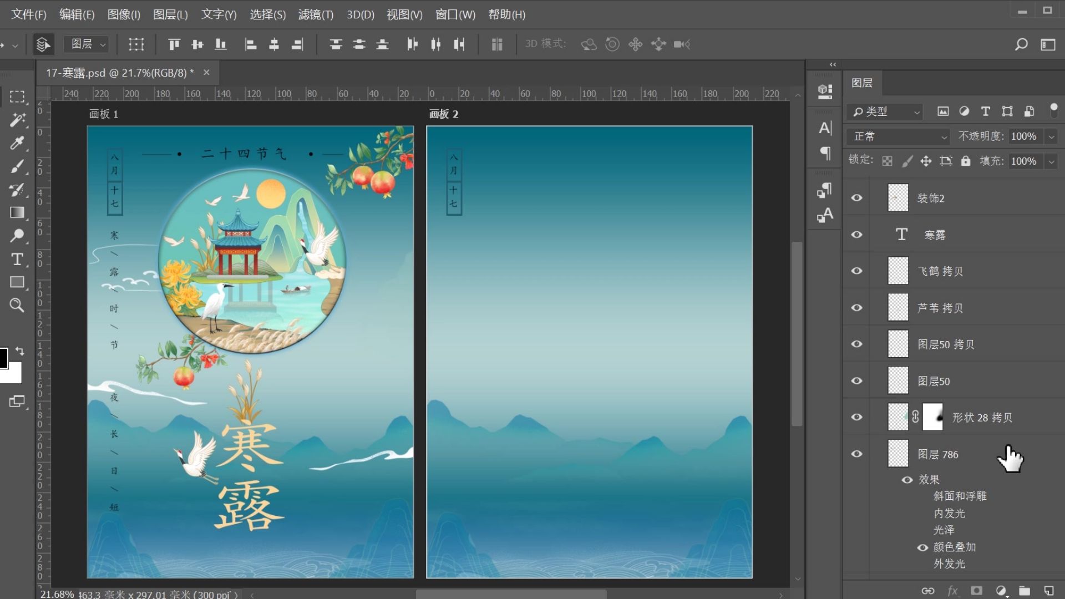The height and width of the screenshot is (599, 1065).
Task: Click the lock all padlock icon
Action: tap(966, 161)
